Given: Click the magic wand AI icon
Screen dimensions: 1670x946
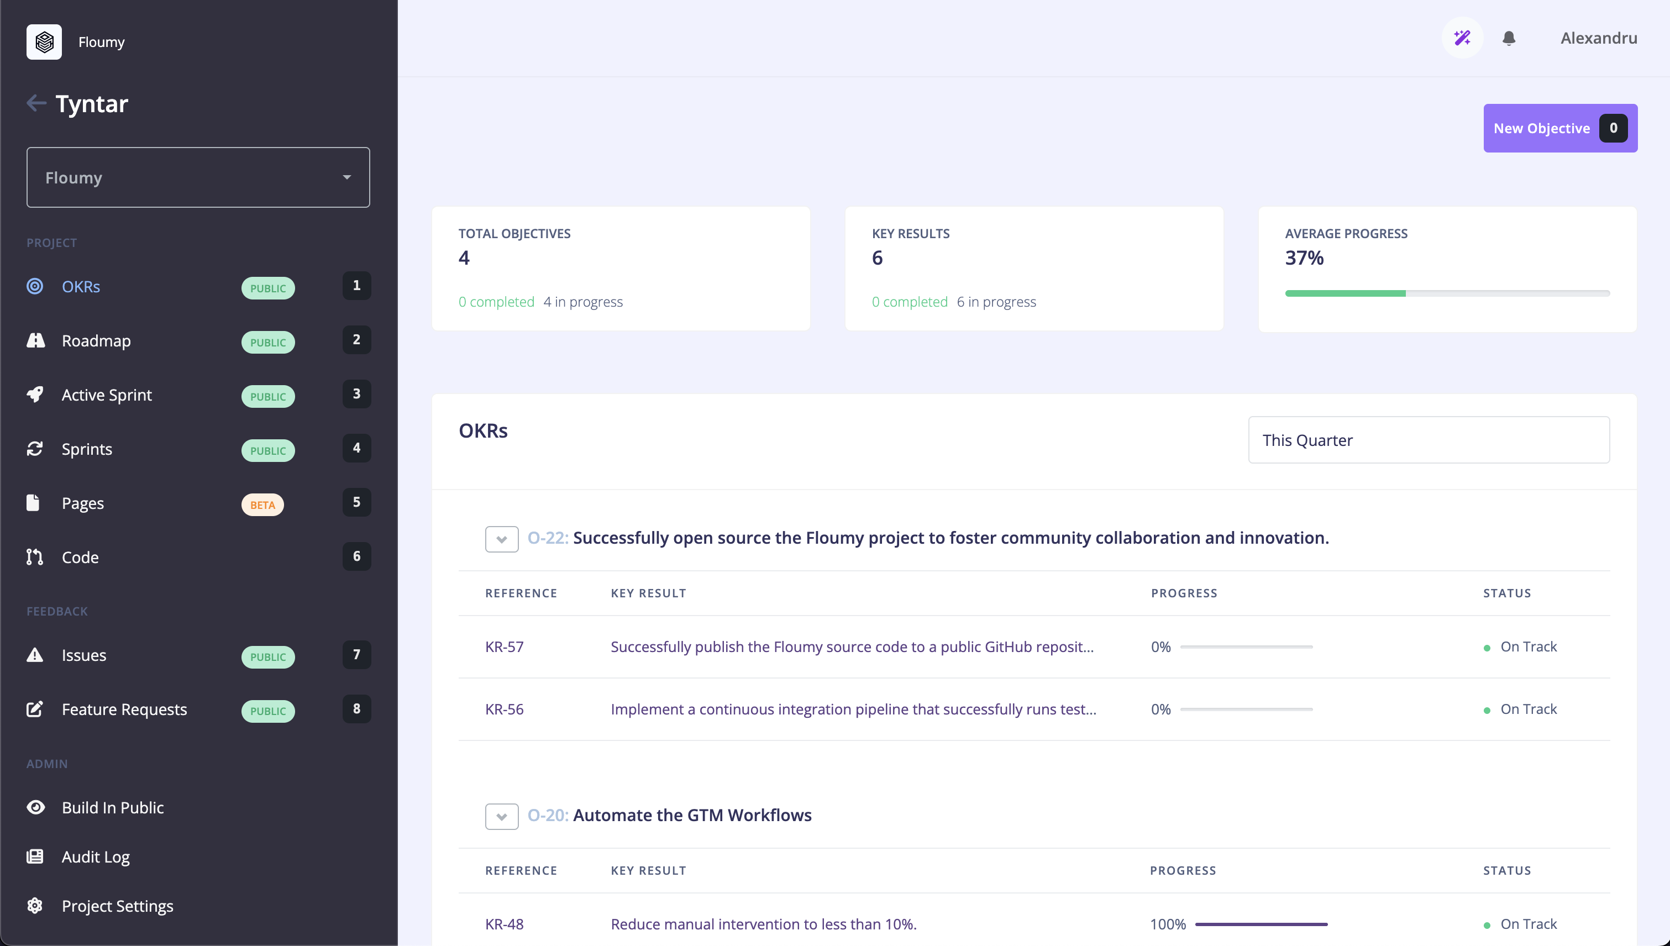Looking at the screenshot, I should (1462, 38).
